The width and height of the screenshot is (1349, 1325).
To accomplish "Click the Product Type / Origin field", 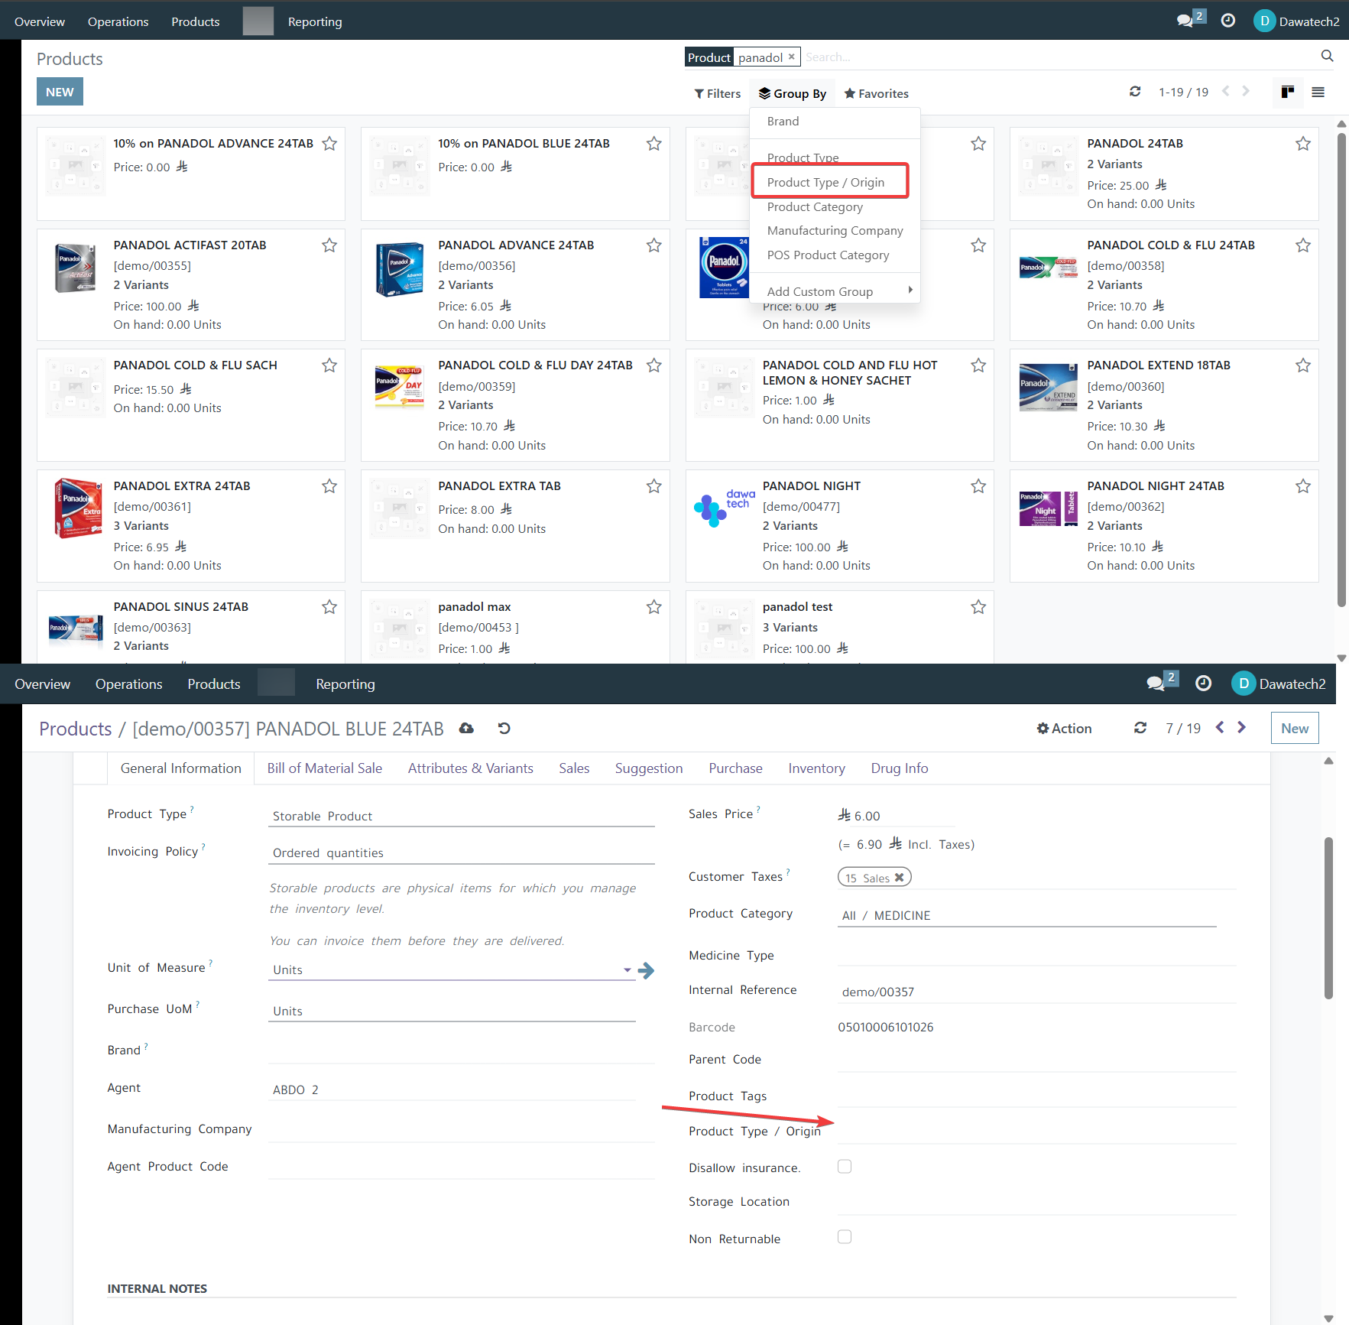I will tap(1036, 1132).
